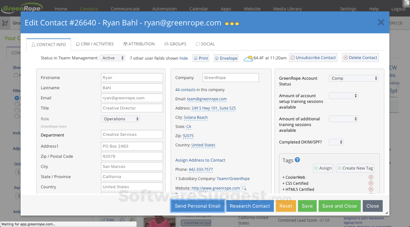Click the Save and Close button
The image size is (410, 227).
pos(339,206)
